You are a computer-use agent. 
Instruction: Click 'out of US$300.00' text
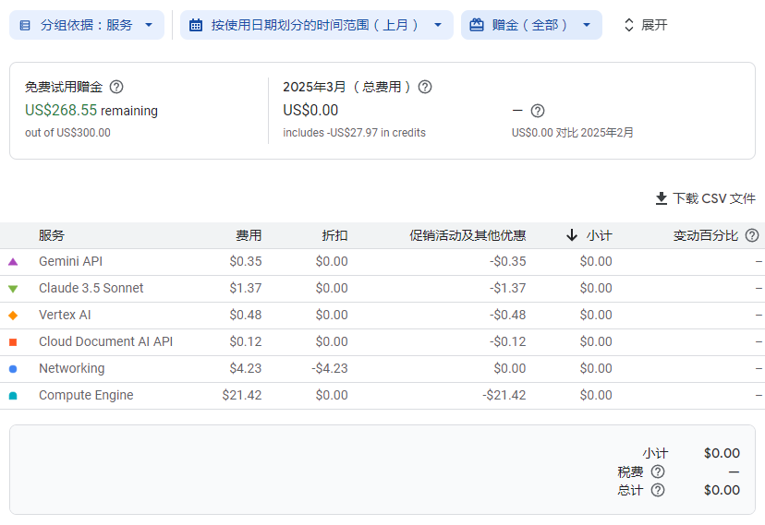67,133
